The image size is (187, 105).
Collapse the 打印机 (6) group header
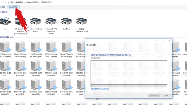tap(4, 12)
